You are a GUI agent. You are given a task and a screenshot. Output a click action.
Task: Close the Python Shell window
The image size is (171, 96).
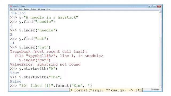click(x=159, y=6)
